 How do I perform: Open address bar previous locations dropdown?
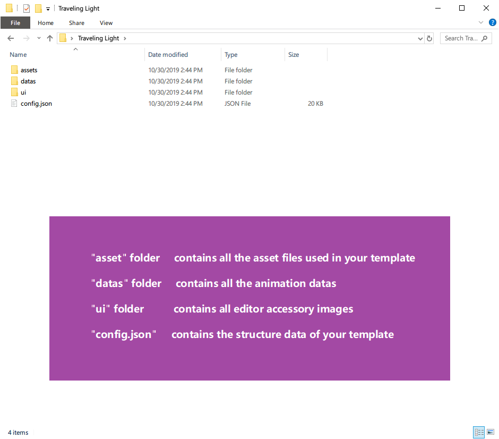[x=420, y=38]
